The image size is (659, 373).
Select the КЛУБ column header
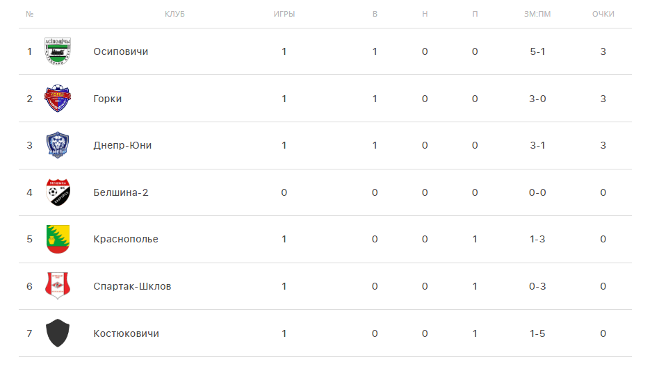174,14
